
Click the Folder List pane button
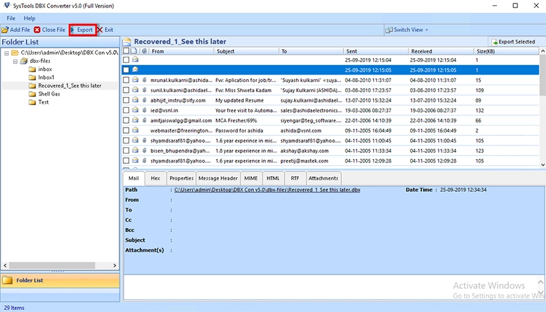pos(60,281)
